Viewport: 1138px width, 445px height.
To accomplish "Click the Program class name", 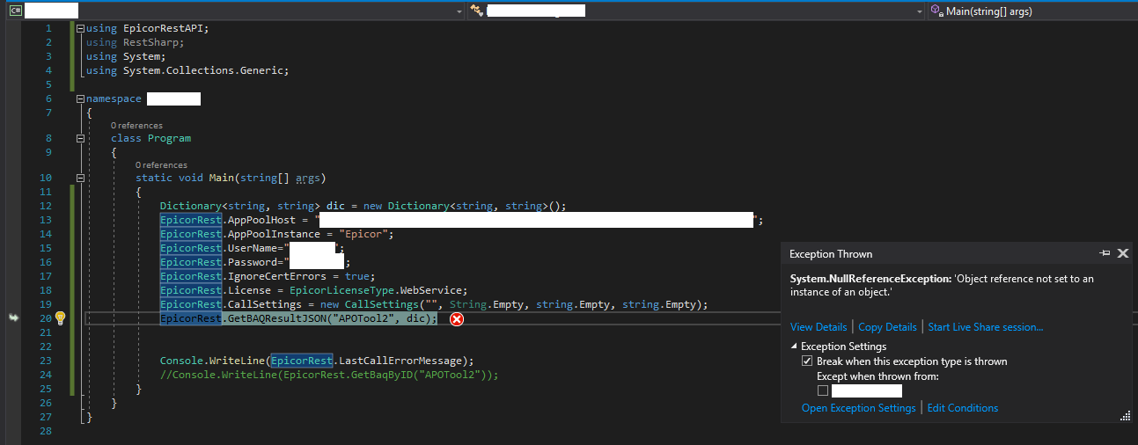I will click(x=169, y=138).
